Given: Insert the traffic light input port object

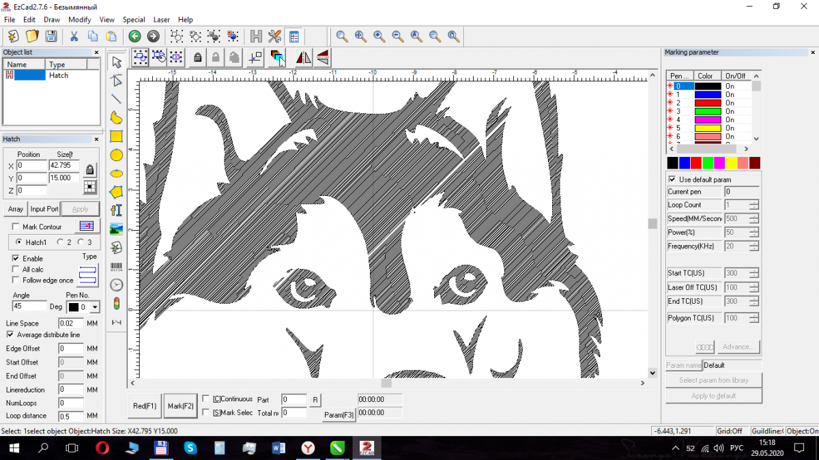Looking at the screenshot, I should tap(117, 303).
